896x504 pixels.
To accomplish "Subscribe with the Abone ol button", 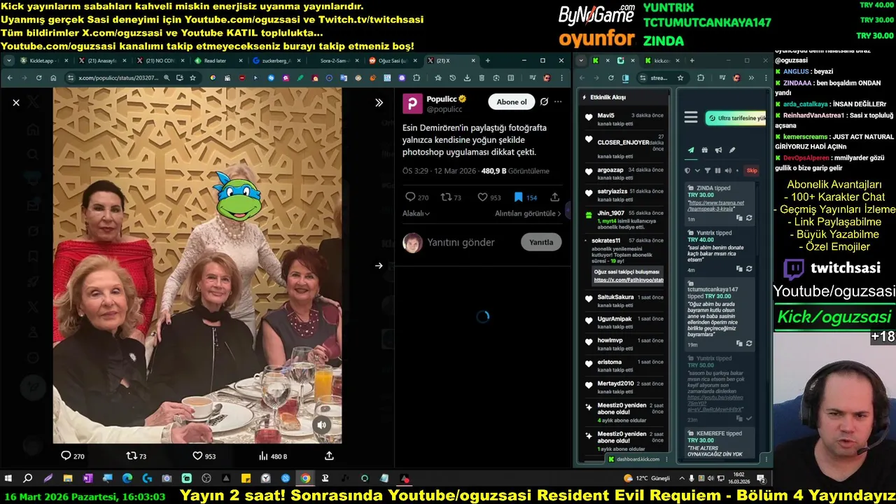I will coord(511,102).
